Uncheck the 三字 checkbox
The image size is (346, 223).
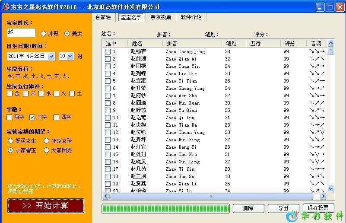pyautogui.click(x=32, y=117)
